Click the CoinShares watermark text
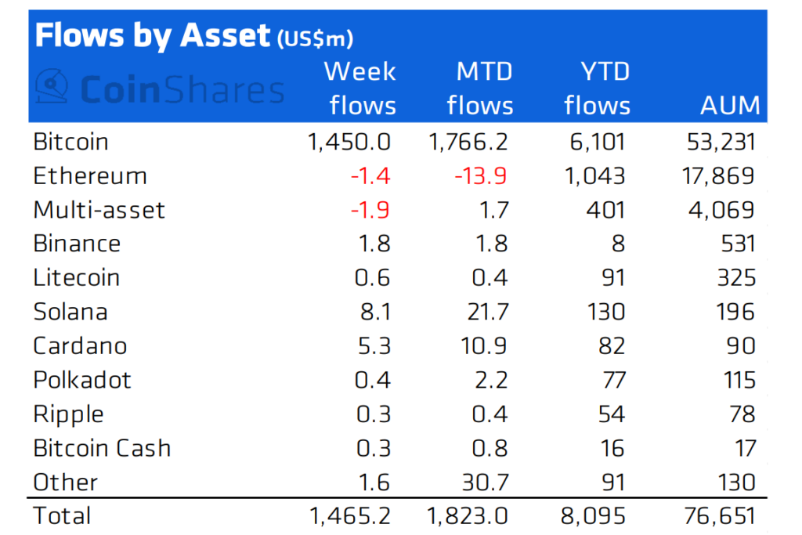Screen dimensions: 802x535 pos(182,89)
